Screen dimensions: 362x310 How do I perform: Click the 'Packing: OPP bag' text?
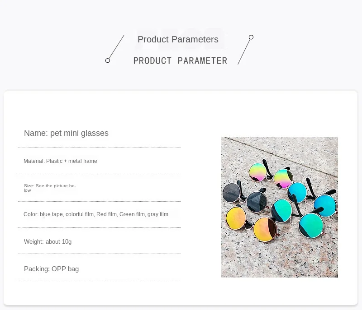click(51, 269)
